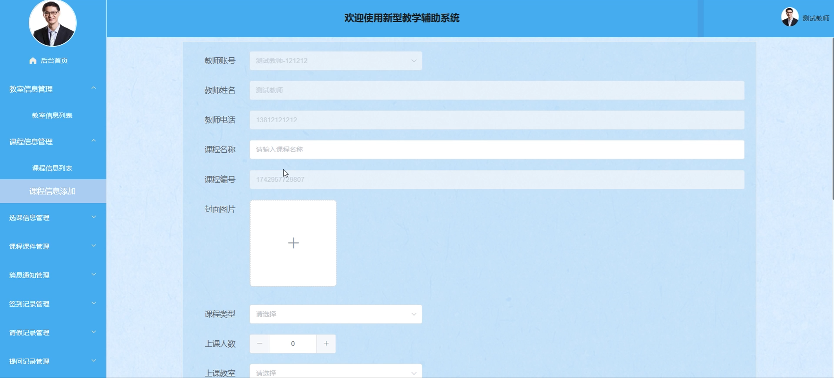
Task: Open 教室信息列表 menu item
Action: (52, 116)
